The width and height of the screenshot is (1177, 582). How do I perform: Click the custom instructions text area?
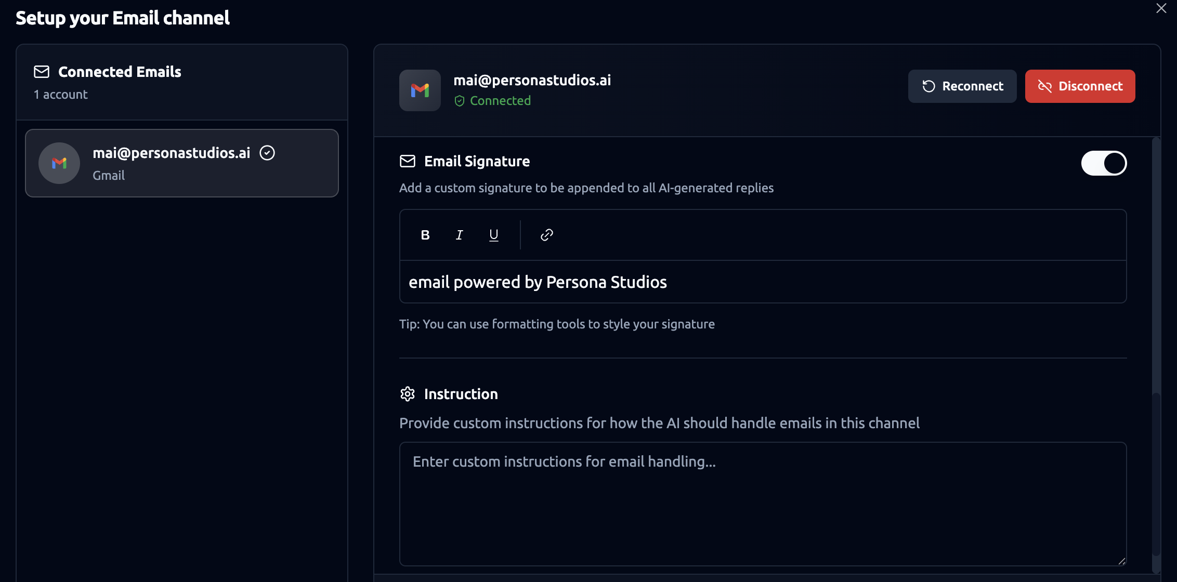tap(763, 504)
